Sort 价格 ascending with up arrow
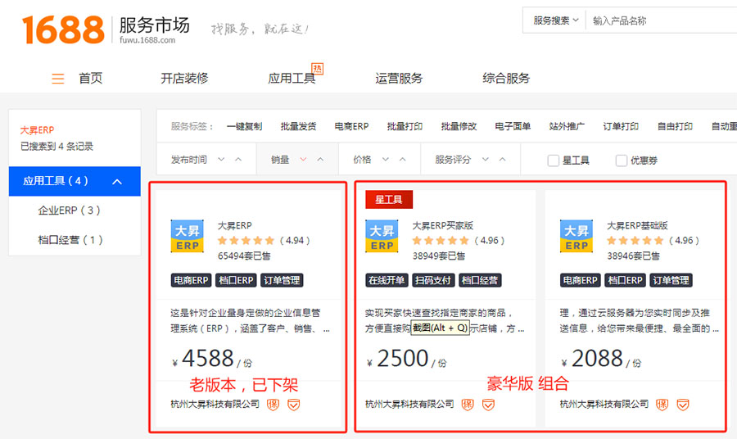The image size is (737, 439). point(402,160)
